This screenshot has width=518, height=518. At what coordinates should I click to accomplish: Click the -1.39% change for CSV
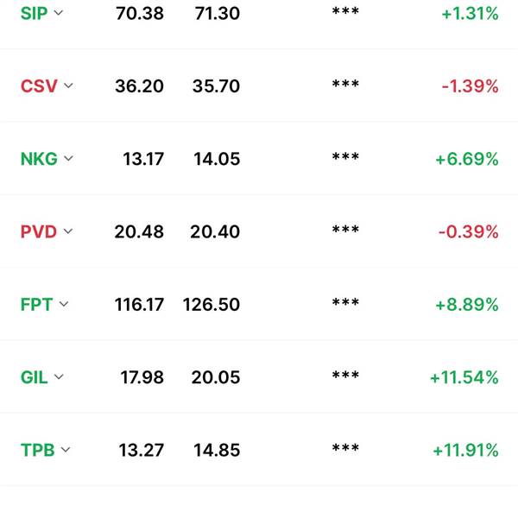click(471, 86)
